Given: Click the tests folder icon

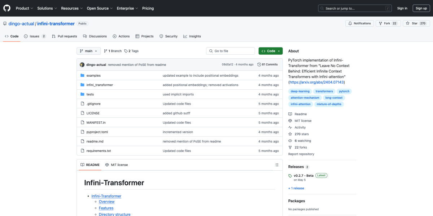Looking at the screenshot, I should pos(82,94).
